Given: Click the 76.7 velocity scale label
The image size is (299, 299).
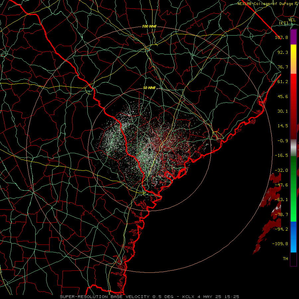Looking at the screenshot, I should (x=283, y=67).
